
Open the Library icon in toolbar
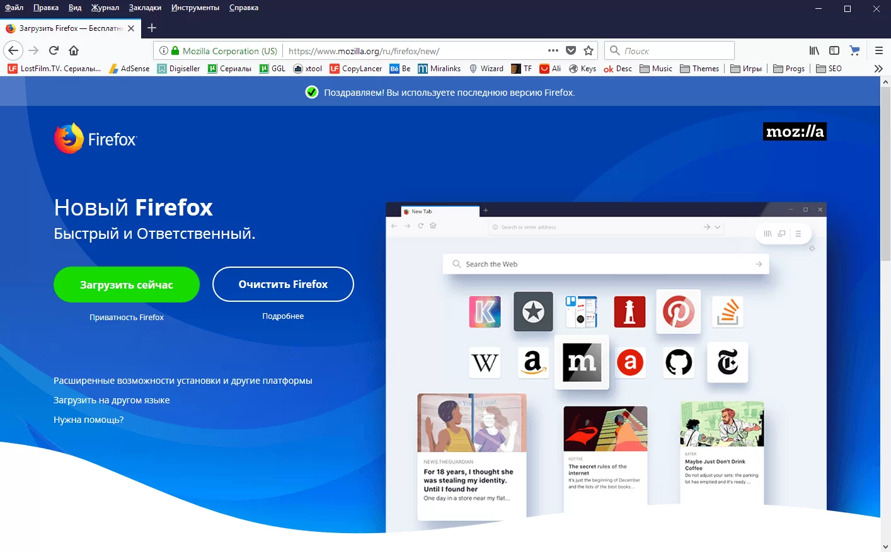814,50
